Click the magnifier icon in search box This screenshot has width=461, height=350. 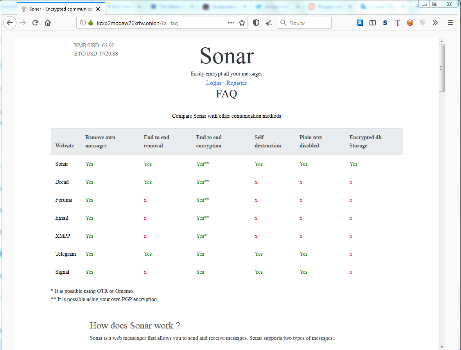tap(283, 23)
